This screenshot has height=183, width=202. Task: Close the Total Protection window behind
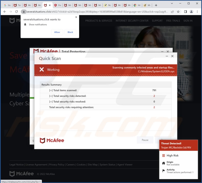pos(168,51)
